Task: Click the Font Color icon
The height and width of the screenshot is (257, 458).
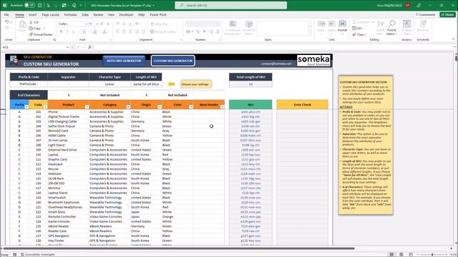Action: (x=104, y=31)
